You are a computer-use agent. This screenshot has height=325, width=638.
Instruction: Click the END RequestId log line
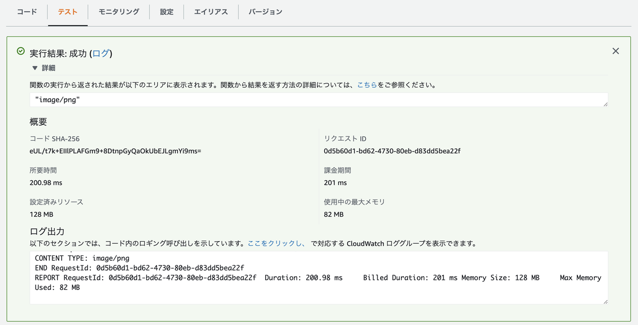coord(139,268)
